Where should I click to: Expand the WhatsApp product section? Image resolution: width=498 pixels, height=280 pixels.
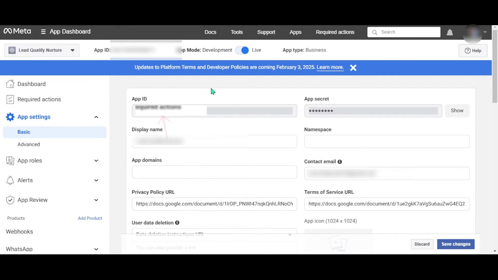[x=96, y=249]
